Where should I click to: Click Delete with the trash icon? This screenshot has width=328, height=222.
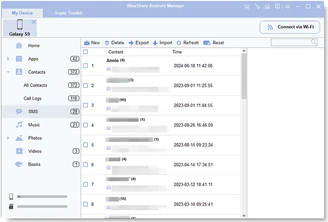click(114, 43)
